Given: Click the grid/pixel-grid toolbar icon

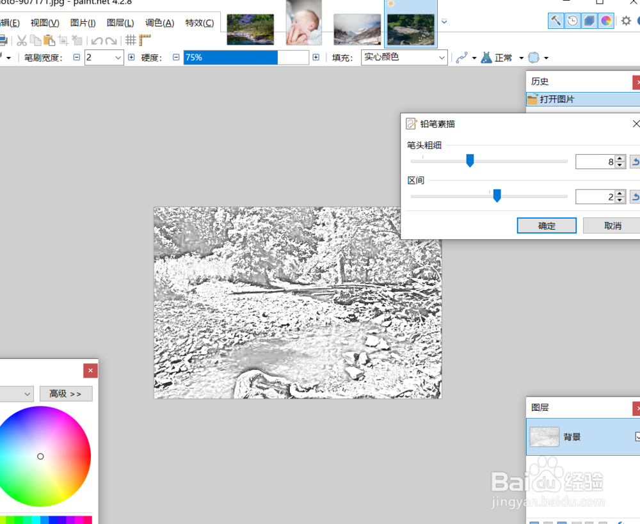Looking at the screenshot, I should pyautogui.click(x=131, y=41).
